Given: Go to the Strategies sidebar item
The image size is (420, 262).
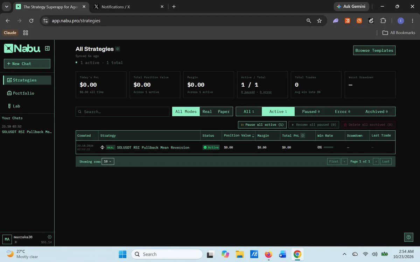Looking at the screenshot, I should click(x=27, y=80).
